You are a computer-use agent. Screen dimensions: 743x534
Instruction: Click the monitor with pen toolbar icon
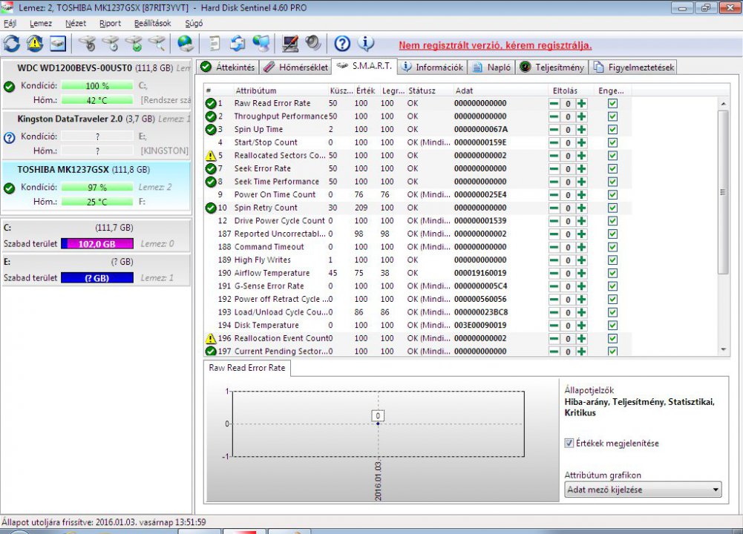point(290,44)
